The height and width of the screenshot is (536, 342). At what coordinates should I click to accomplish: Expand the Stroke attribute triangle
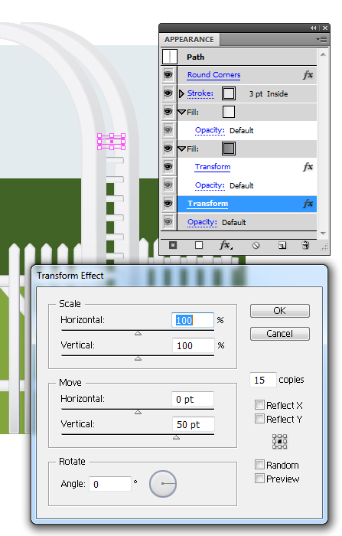point(182,93)
